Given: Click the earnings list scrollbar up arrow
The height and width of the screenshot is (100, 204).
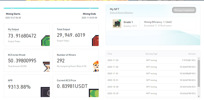Looking at the screenshot, I should [199, 59].
